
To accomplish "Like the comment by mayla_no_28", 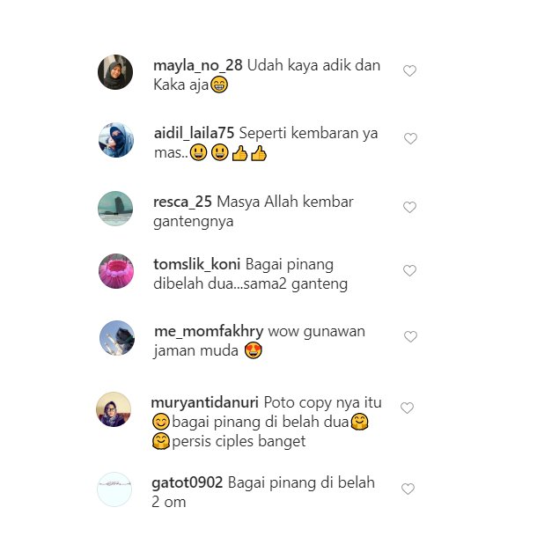I will pyautogui.click(x=409, y=71).
